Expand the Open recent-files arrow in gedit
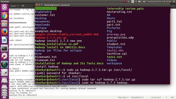 (18, 6)
